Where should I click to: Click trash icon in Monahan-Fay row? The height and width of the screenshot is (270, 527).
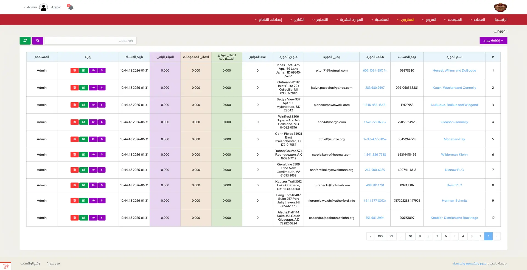(74, 139)
